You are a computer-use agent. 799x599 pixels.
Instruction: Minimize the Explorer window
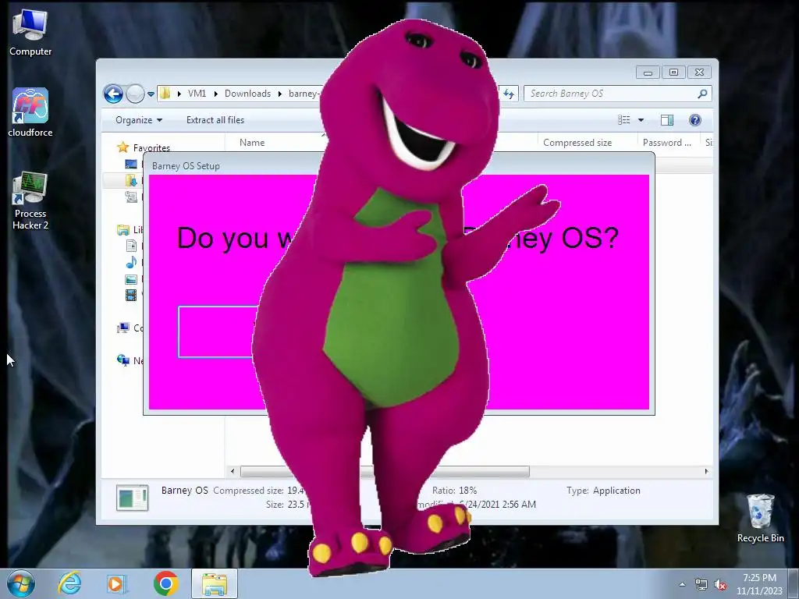[x=648, y=73]
